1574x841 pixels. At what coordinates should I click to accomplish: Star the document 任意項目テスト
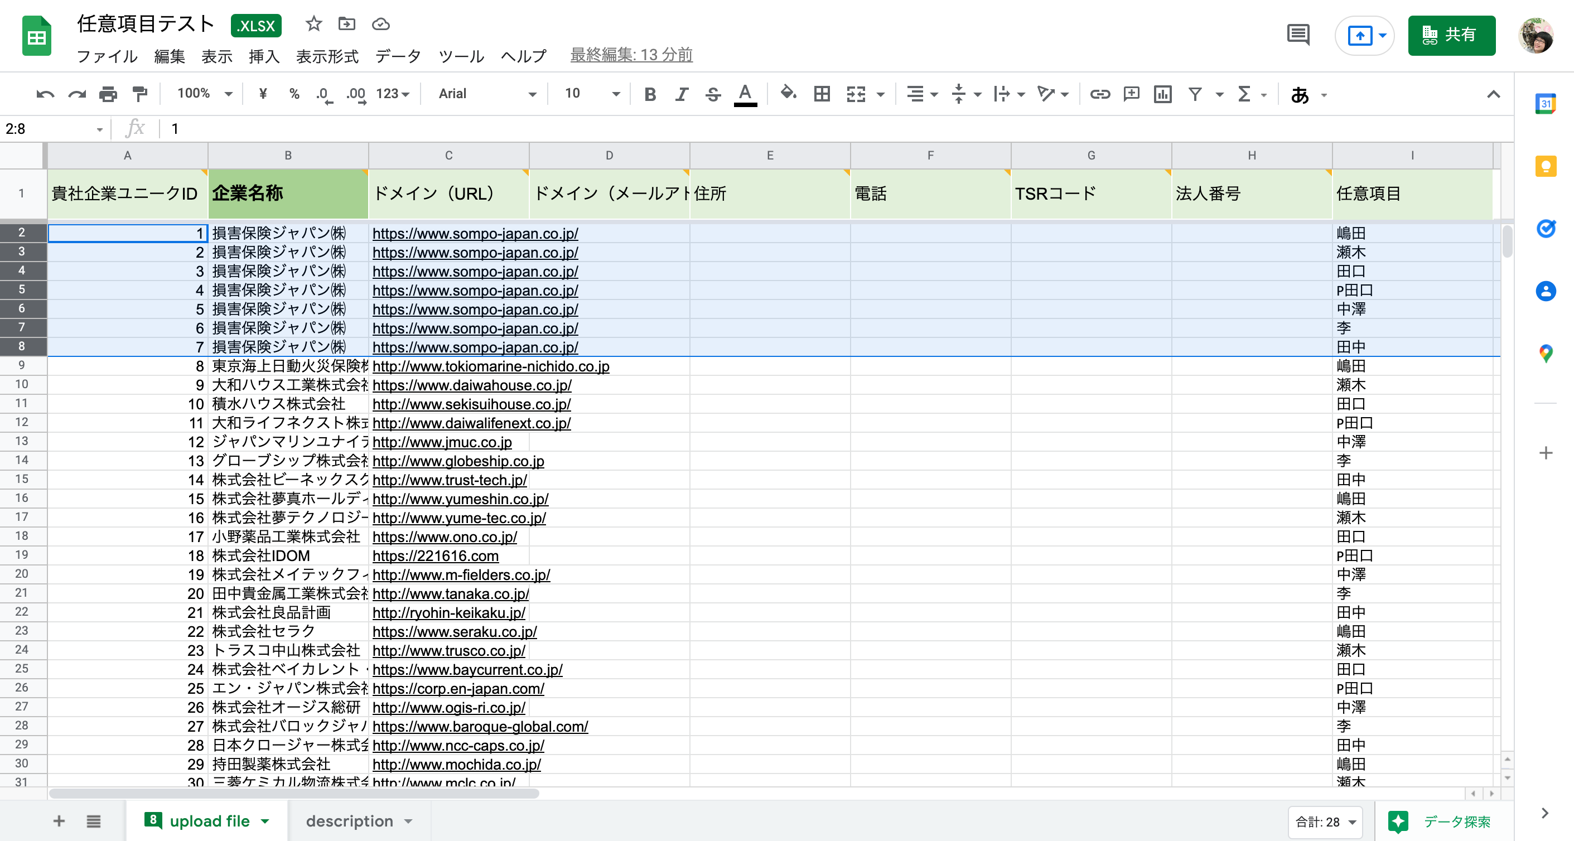(x=313, y=25)
